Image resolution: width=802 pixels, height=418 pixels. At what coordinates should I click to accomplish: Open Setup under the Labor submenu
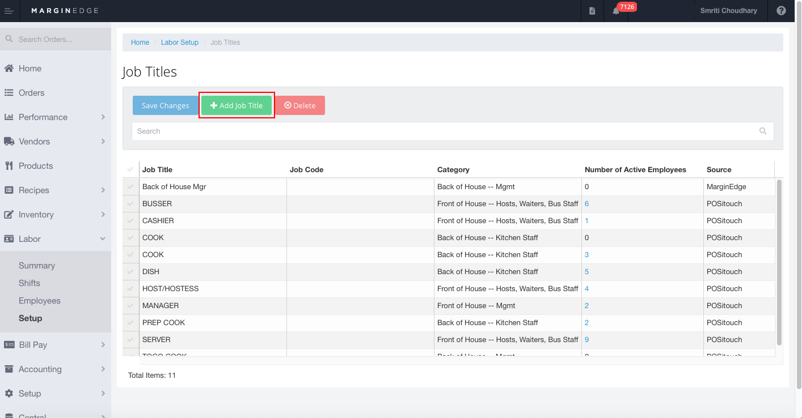31,318
